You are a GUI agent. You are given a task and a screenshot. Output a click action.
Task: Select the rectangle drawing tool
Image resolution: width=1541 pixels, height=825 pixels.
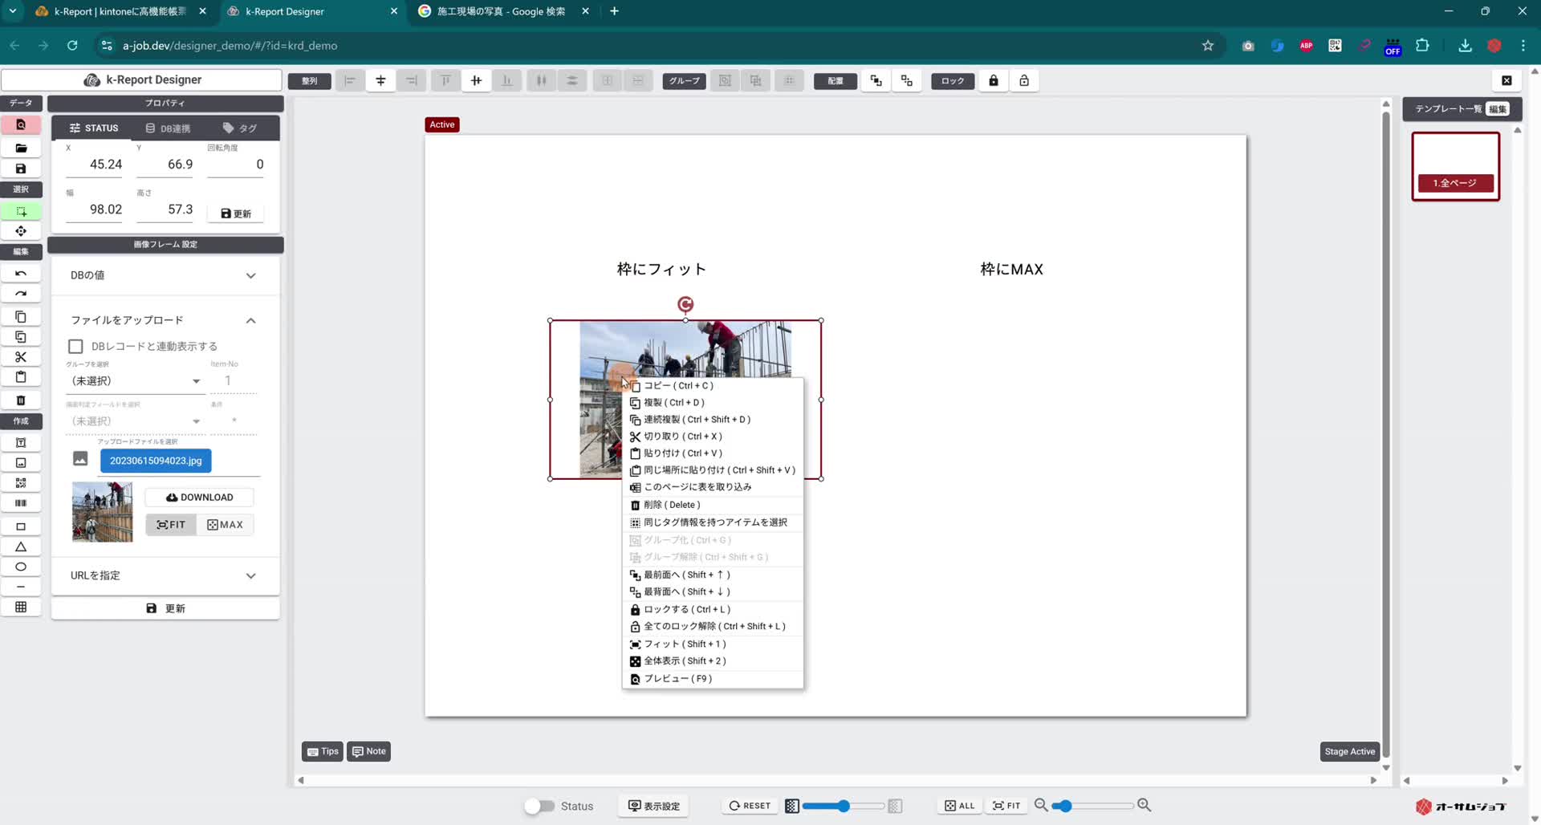pos(21,526)
